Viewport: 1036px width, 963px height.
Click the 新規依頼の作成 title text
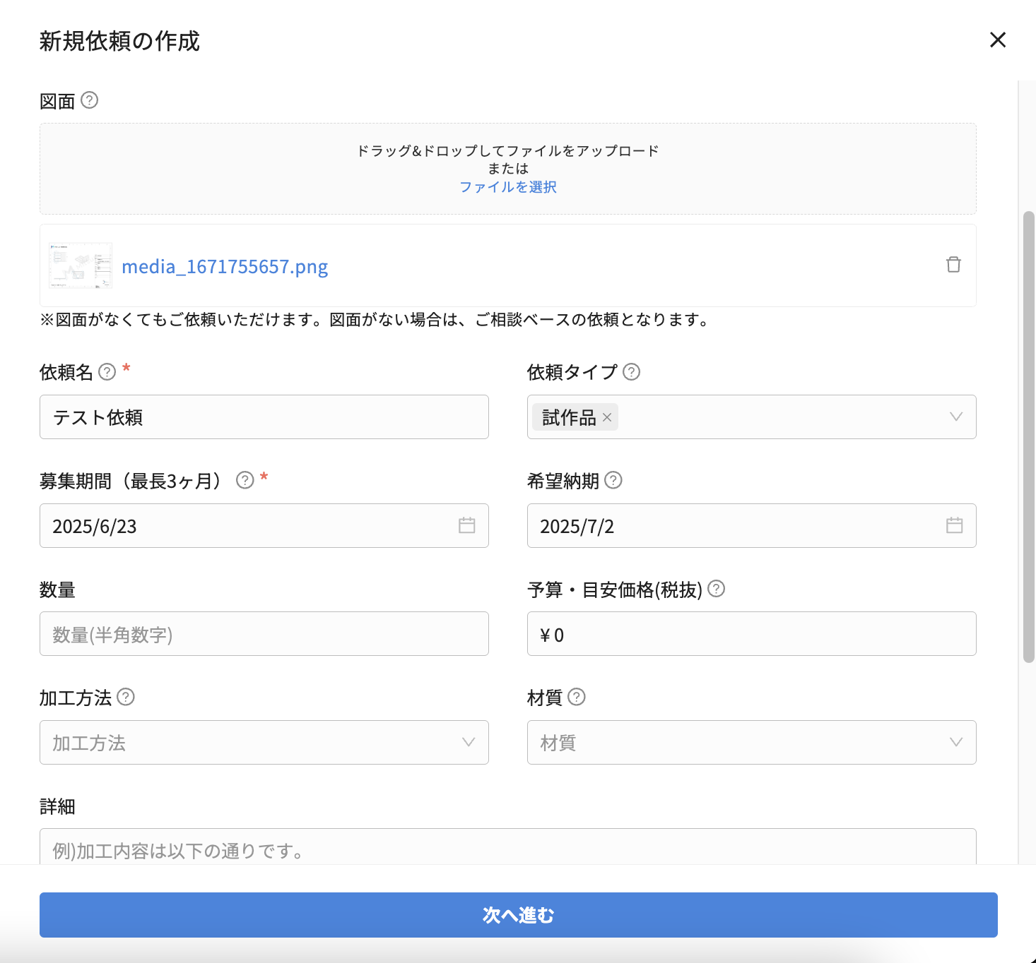[x=119, y=41]
